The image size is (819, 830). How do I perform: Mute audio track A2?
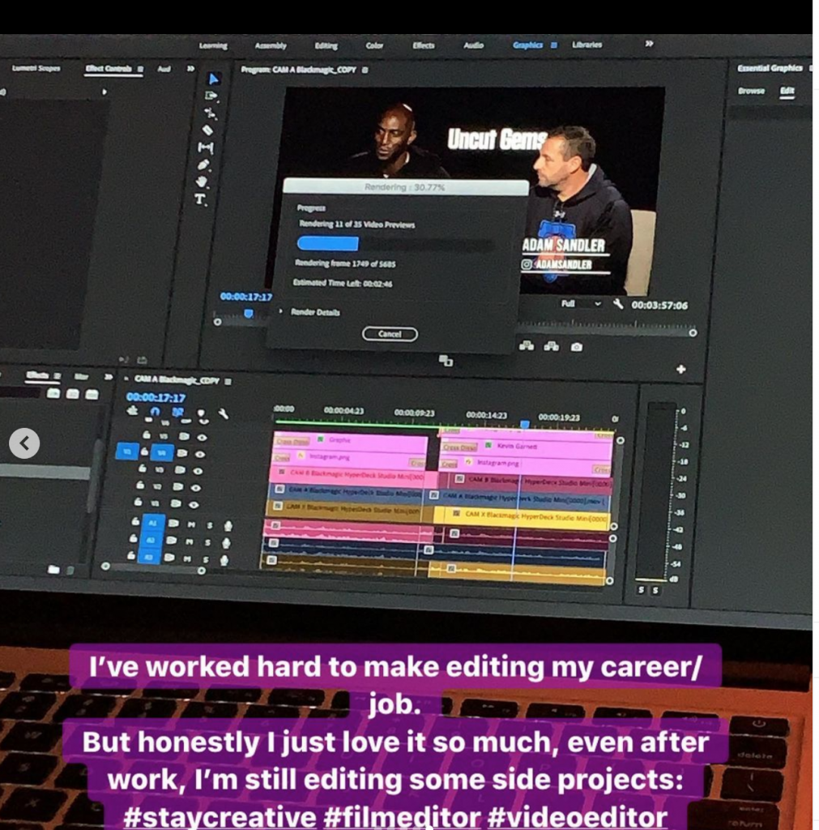[190, 541]
